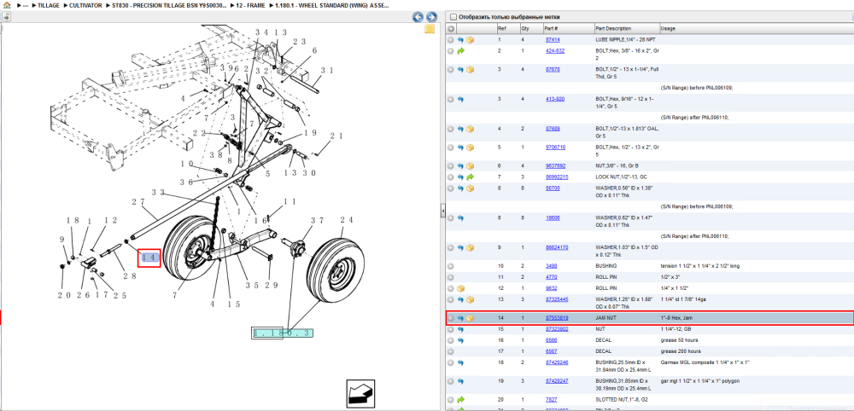Click the previous illustration blue arrow
The image size is (854, 411).
coord(418,17)
